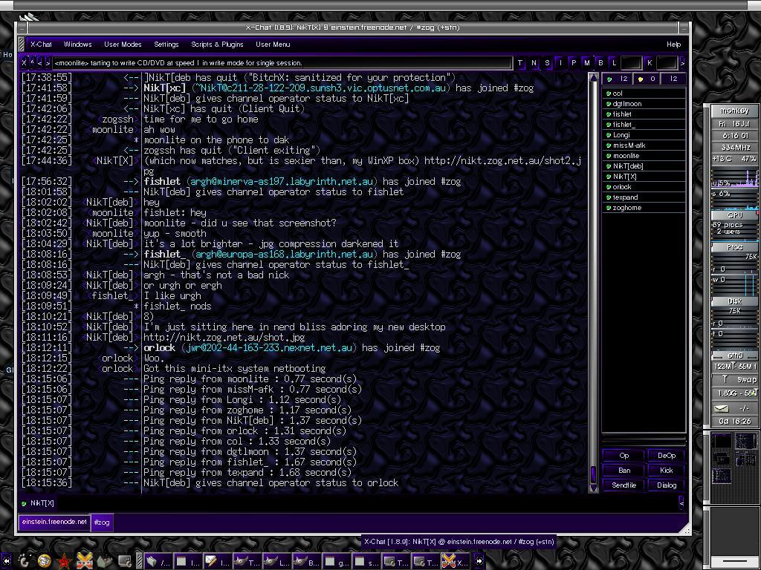The image size is (761, 570).
Task: Open the globe browser launcher in the panel
Action: click(44, 561)
